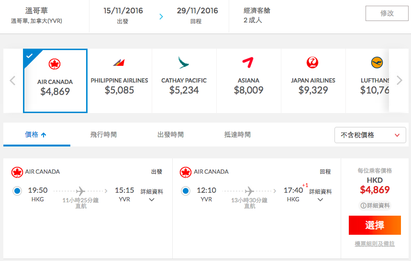Select the 19:50 HKG departure radio button
This screenshot has width=411, height=261.
click(x=17, y=191)
